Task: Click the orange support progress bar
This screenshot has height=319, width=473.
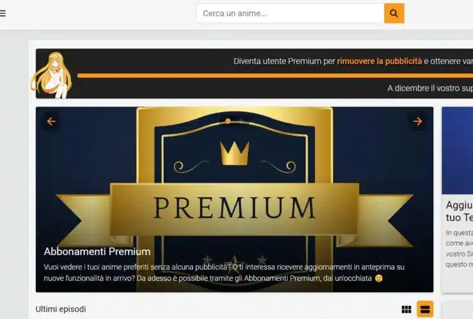Action: click(x=275, y=76)
